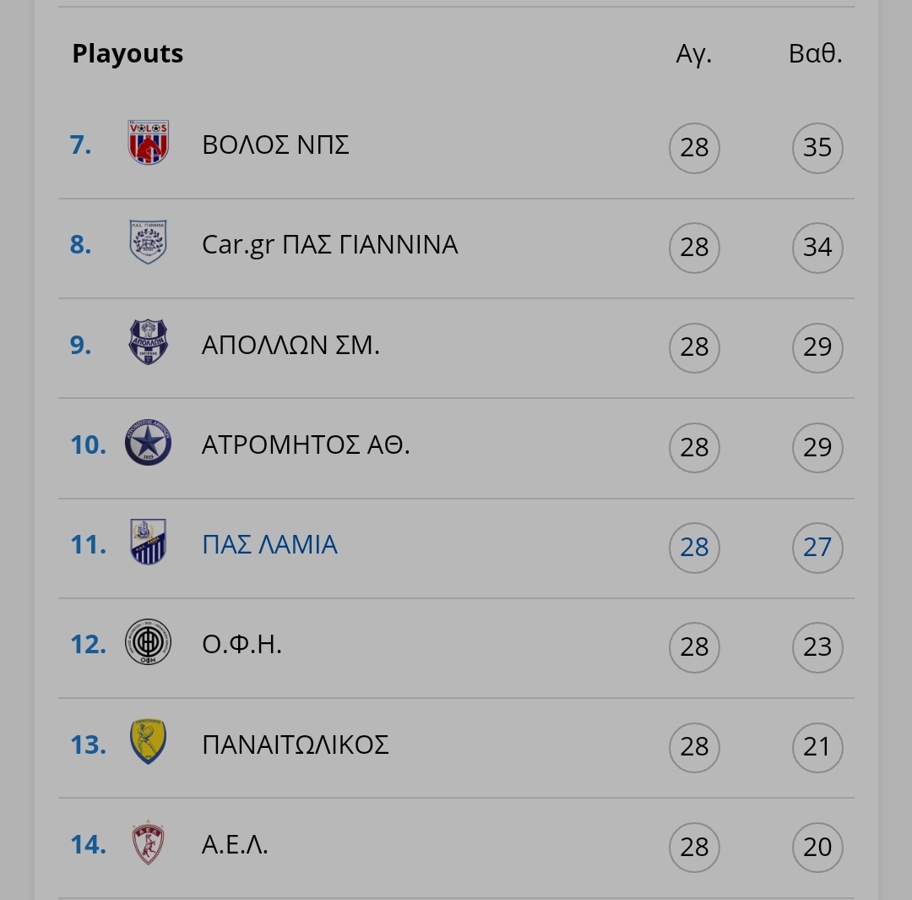Image resolution: width=912 pixels, height=900 pixels.
Task: Select the ΑΠΟΛΛΩΝ ΣΜ. team name
Action: pos(290,346)
